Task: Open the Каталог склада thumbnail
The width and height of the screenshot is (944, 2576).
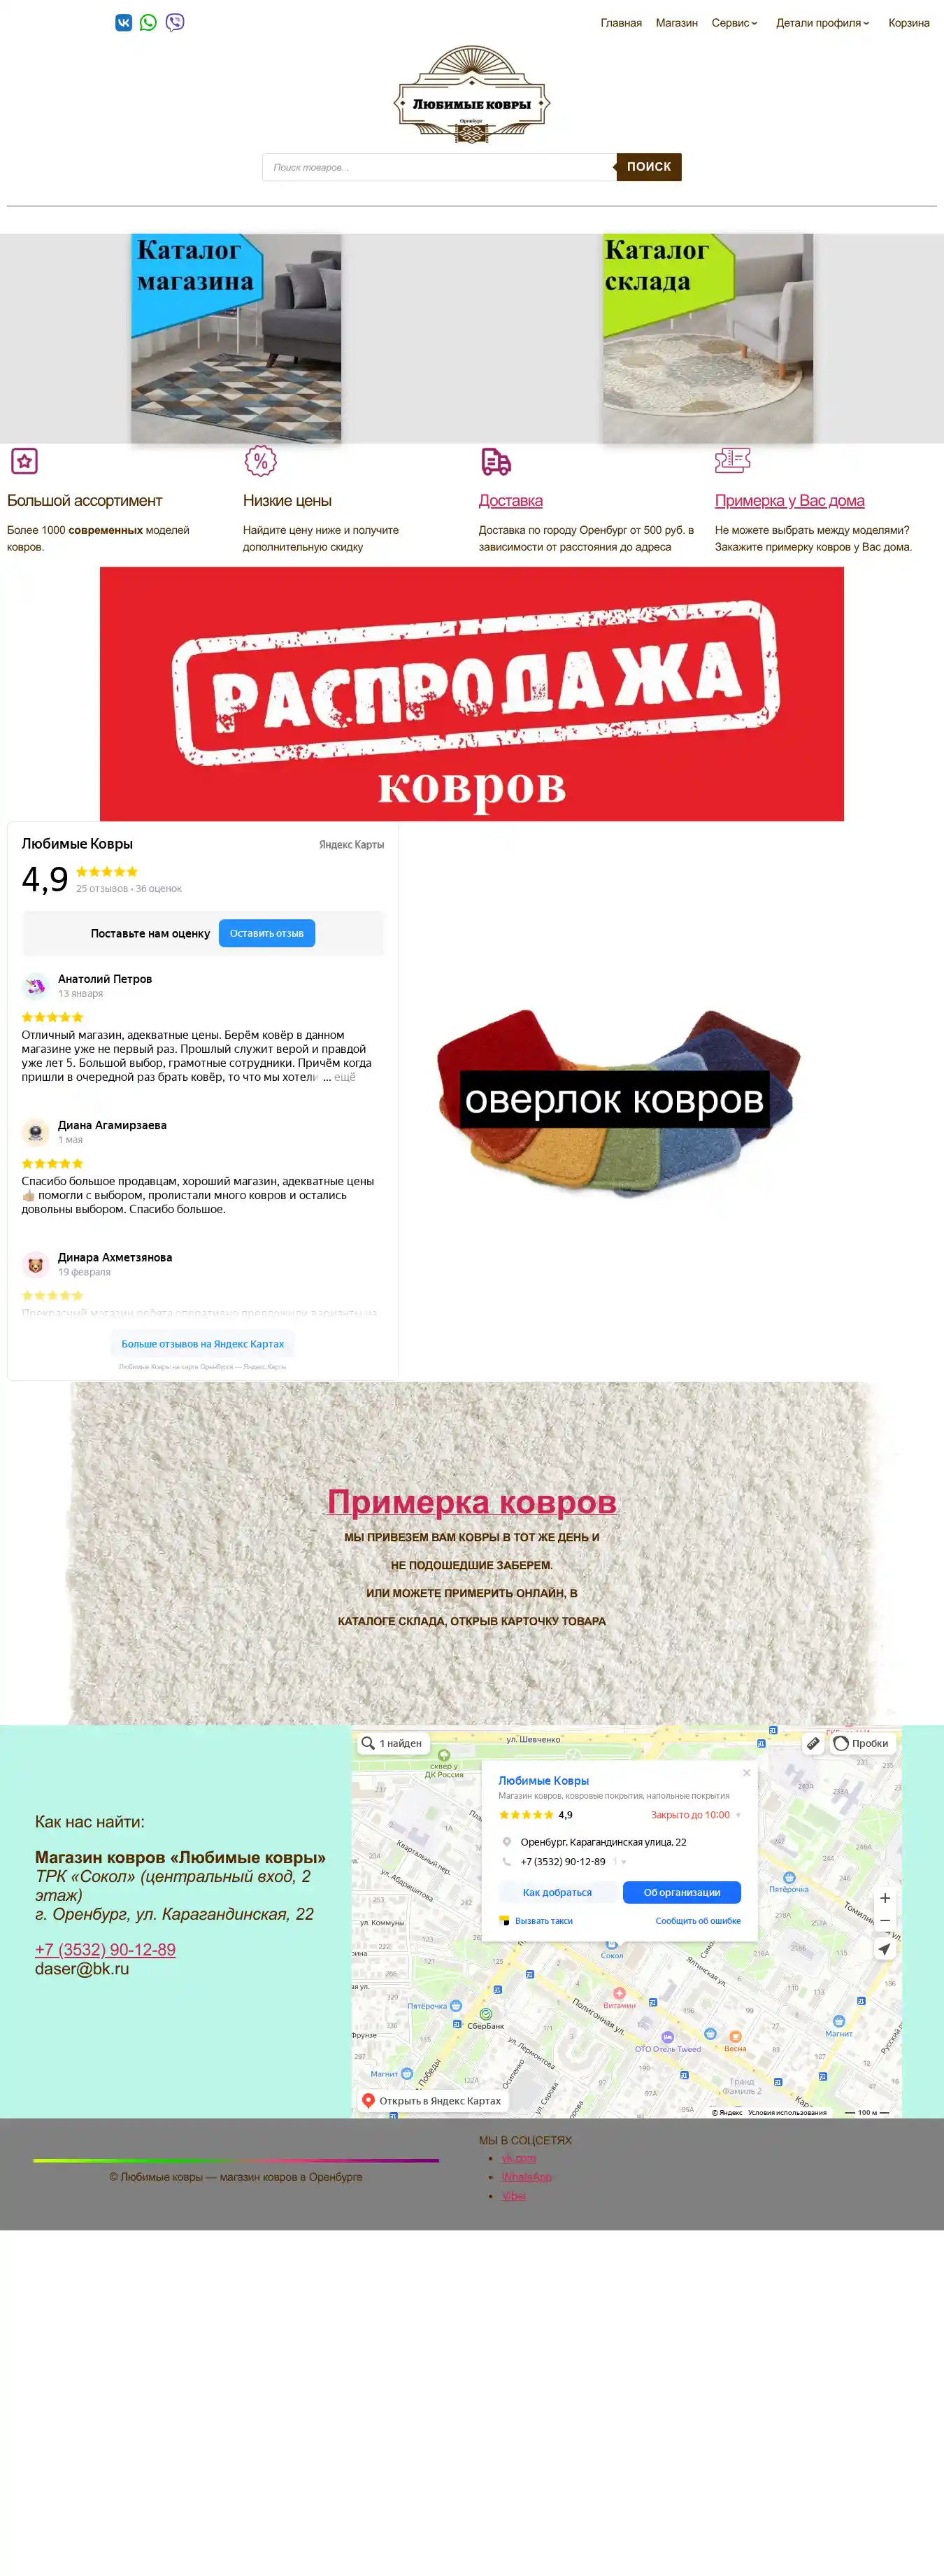Action: click(708, 338)
